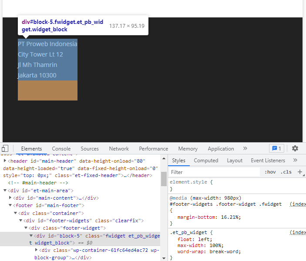Click the word-wrap: break-word declaration
This screenshot has height=261, width=306.
[209, 251]
